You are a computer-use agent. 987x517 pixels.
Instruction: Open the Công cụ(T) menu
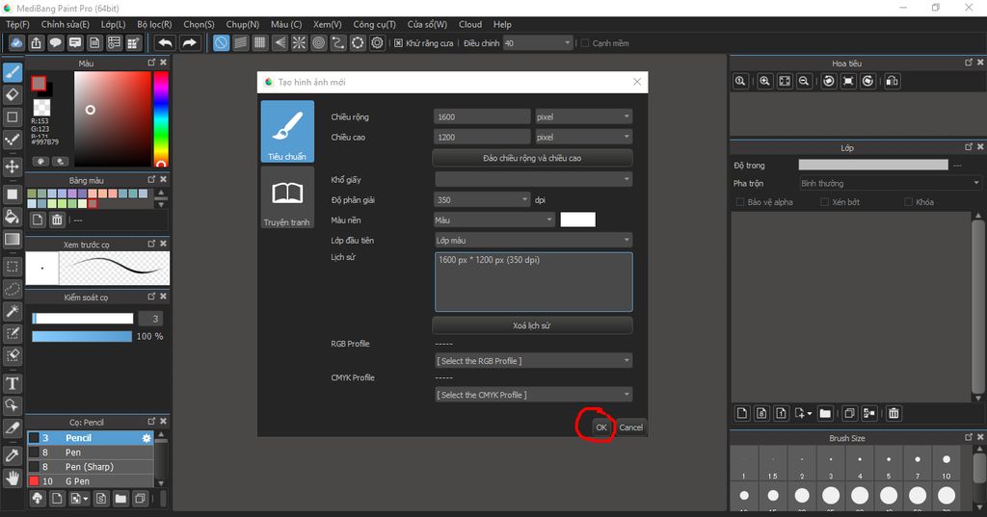tap(375, 24)
